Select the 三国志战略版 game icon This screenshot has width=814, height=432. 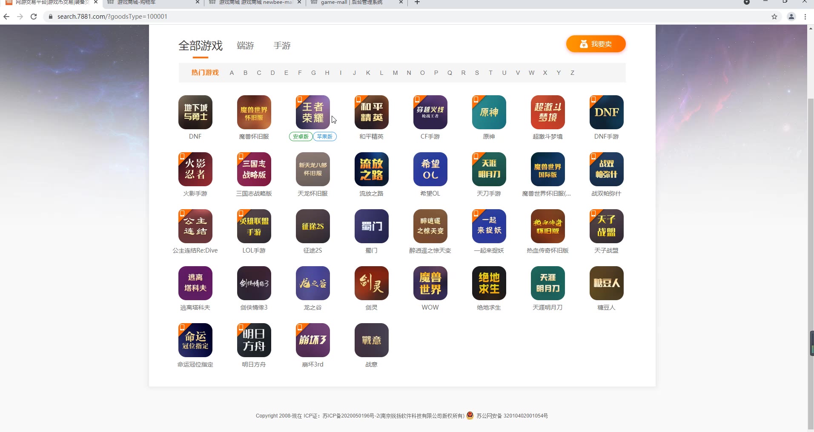coord(254,169)
